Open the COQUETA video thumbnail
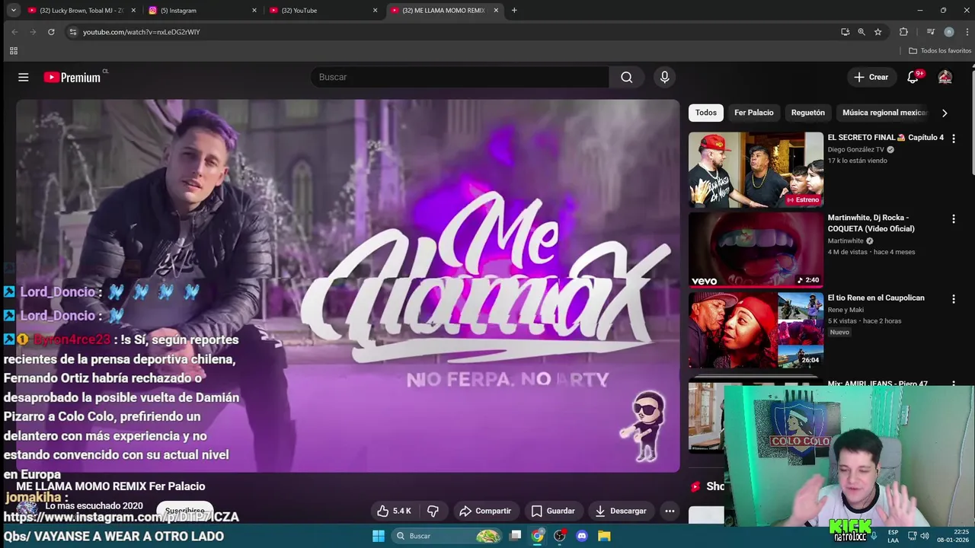975x548 pixels. click(x=756, y=250)
